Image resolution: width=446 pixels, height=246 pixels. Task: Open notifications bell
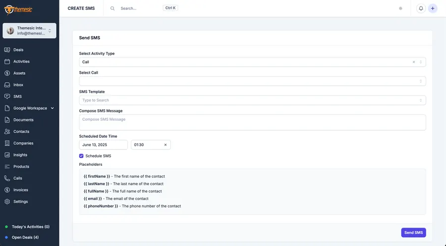(421, 8)
